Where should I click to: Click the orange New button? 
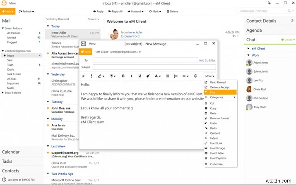(8, 12)
